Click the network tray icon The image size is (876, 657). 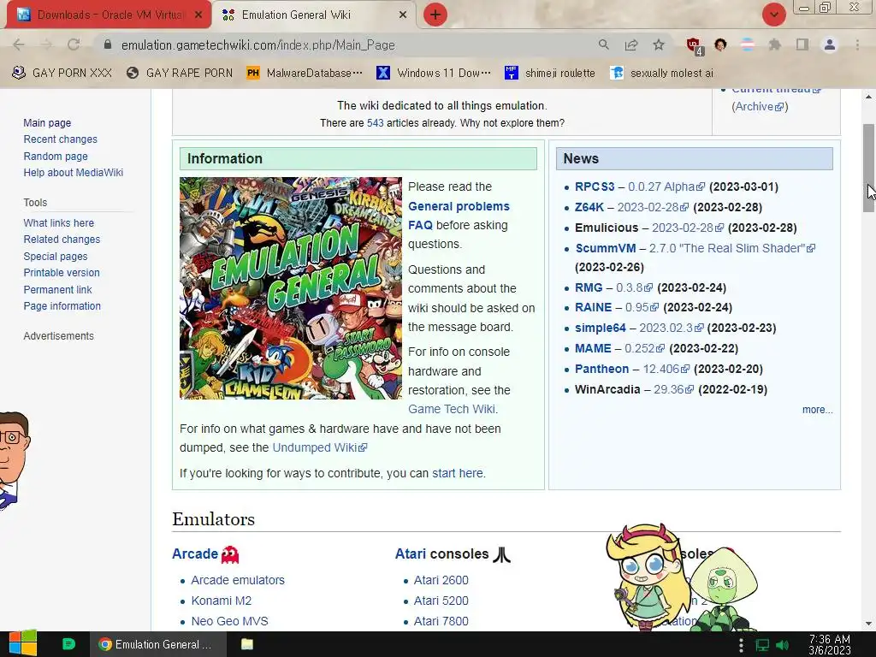click(x=762, y=645)
